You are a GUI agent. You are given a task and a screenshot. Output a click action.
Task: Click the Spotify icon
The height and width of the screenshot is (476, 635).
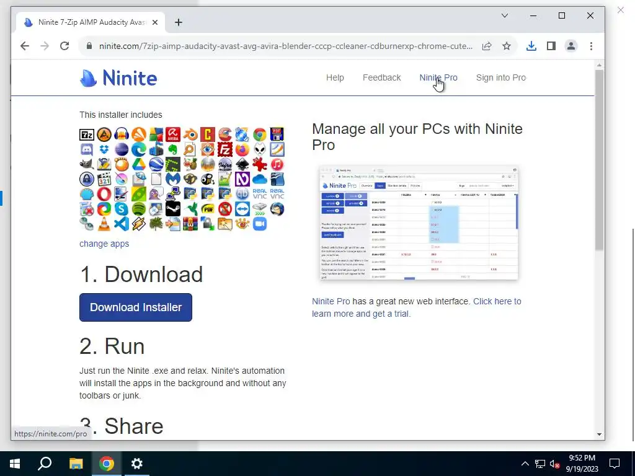click(x=138, y=209)
